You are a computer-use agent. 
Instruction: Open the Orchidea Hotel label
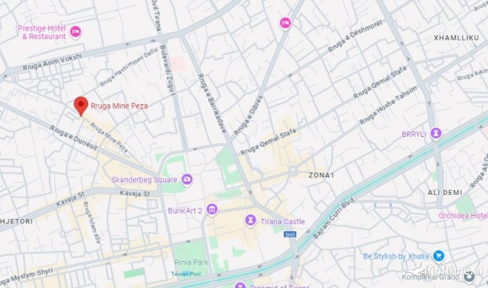pos(463,216)
